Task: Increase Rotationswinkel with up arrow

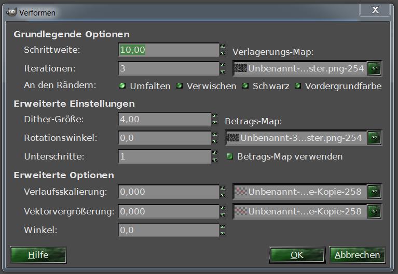Action: [x=215, y=134]
